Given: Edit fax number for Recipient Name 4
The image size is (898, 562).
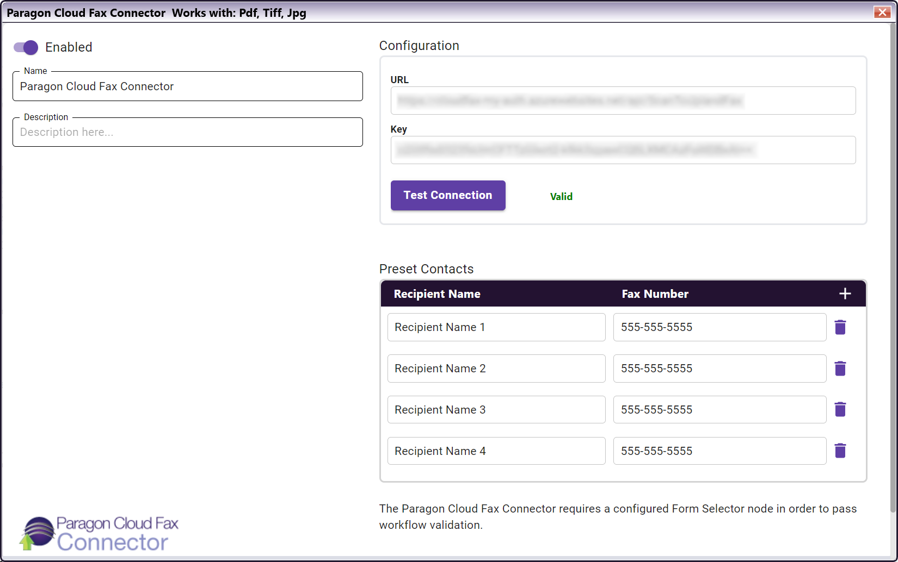Looking at the screenshot, I should click(719, 451).
